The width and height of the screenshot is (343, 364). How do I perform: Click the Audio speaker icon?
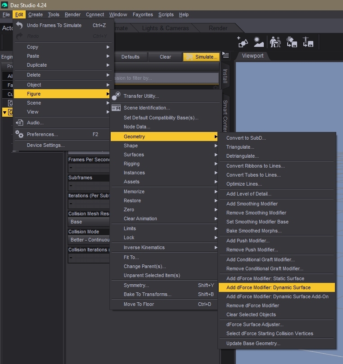click(19, 123)
